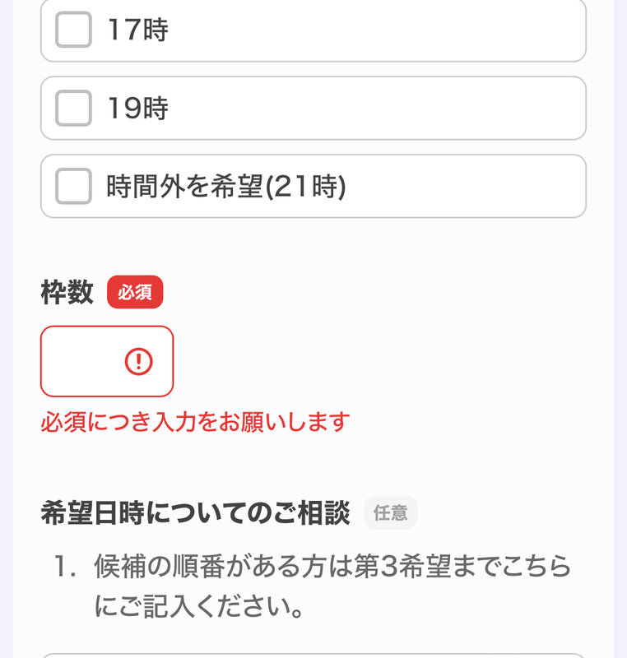Focus the 枠数 input field

coord(82,361)
